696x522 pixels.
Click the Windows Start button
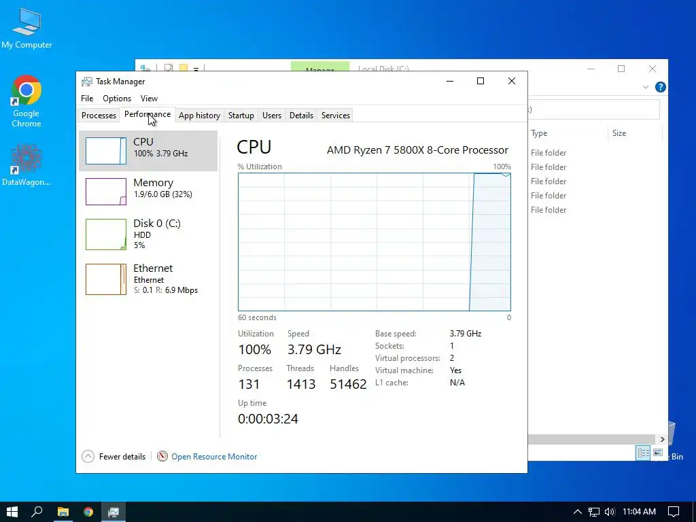click(x=12, y=512)
